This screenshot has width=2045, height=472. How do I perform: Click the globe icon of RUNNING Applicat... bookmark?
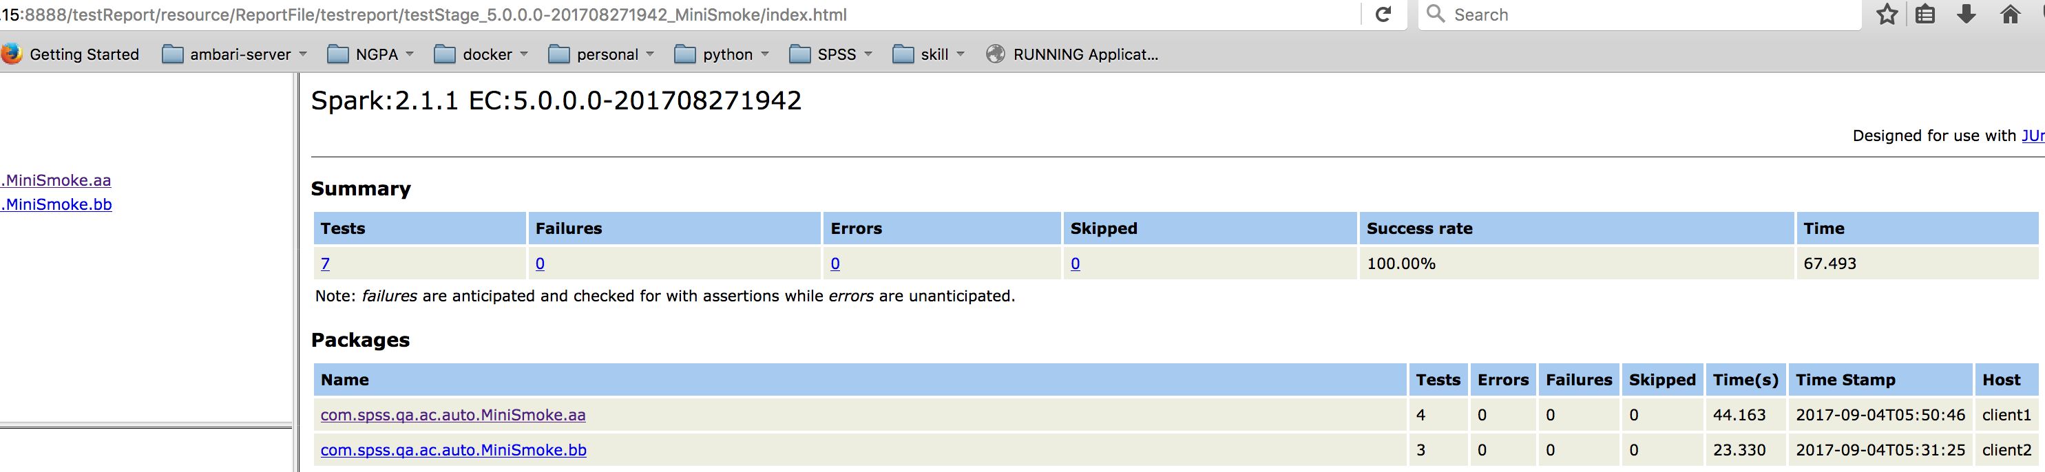(x=996, y=54)
